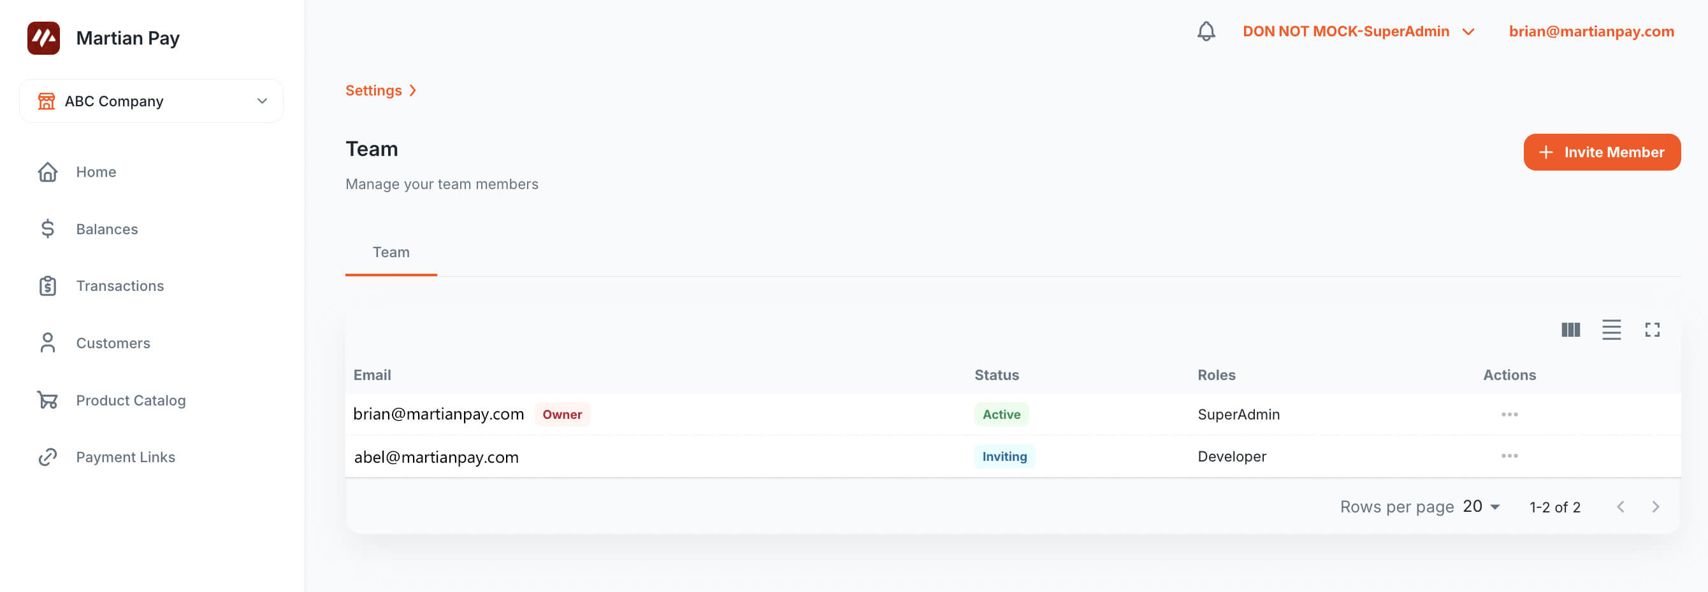Open Payment Links in sidebar

click(x=126, y=458)
